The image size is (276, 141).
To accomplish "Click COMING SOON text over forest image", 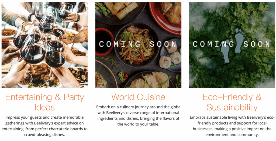I will (x=231, y=44).
